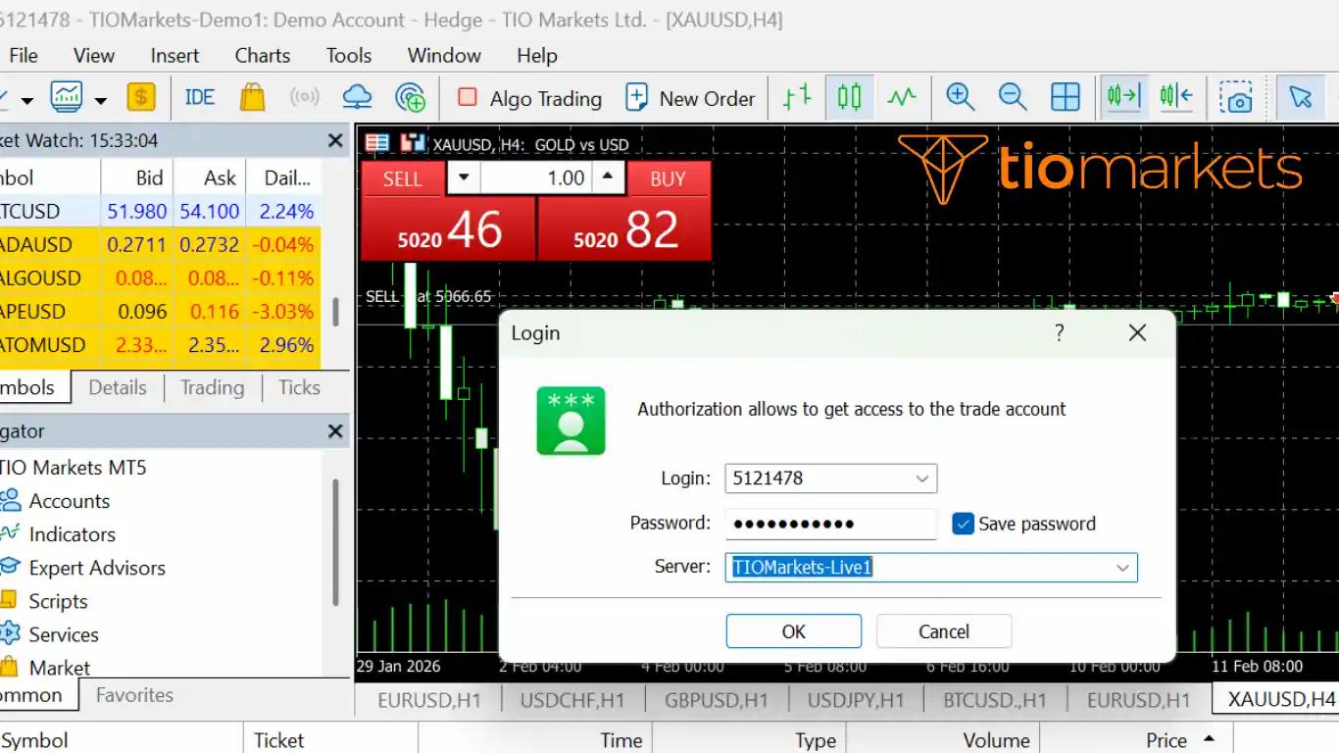Click the copy-trading radar plus icon
Screen dimensions: 1339x753
pyautogui.click(x=410, y=97)
